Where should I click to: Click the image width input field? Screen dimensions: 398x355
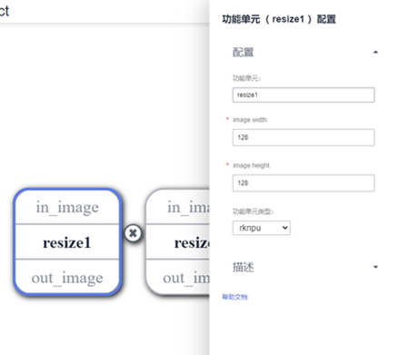[x=303, y=137]
